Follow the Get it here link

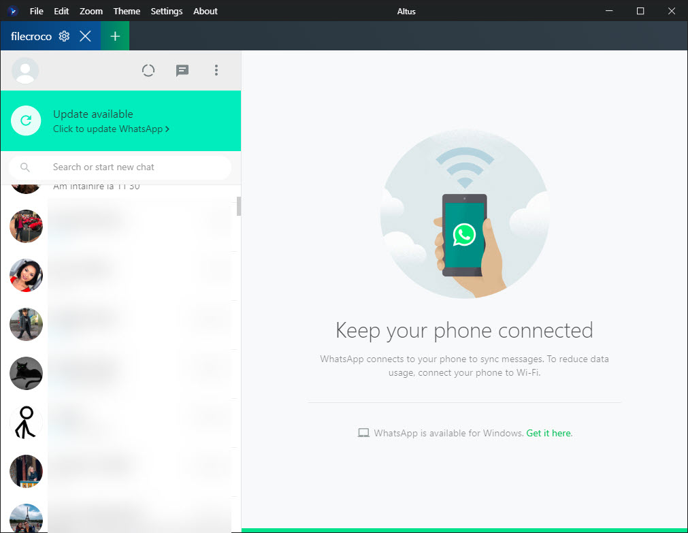coord(549,434)
